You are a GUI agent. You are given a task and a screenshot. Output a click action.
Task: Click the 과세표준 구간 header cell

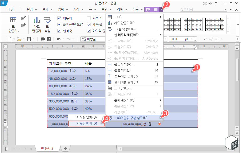click(x=65, y=64)
